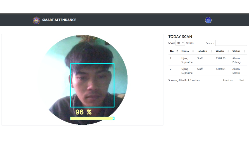
Task: Click the 13:04:23 time cell
Action: (221, 58)
